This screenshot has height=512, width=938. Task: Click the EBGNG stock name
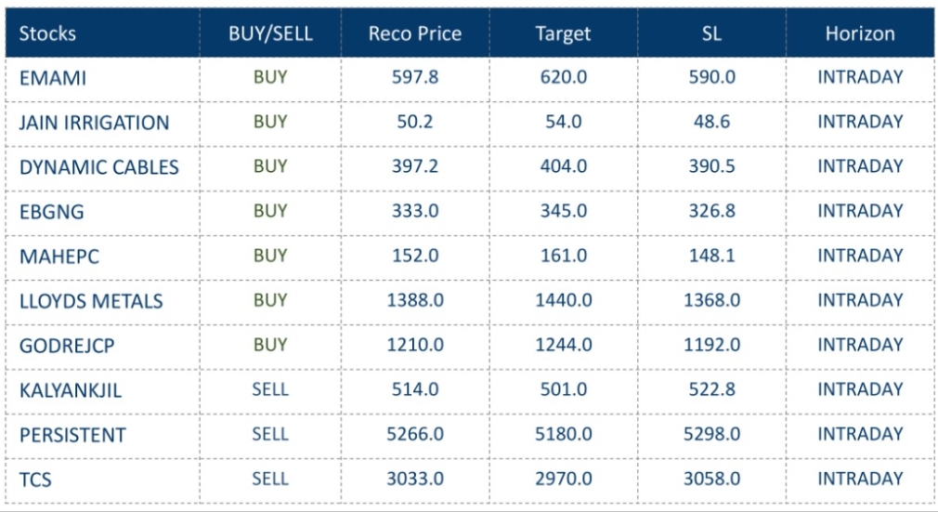[51, 212]
